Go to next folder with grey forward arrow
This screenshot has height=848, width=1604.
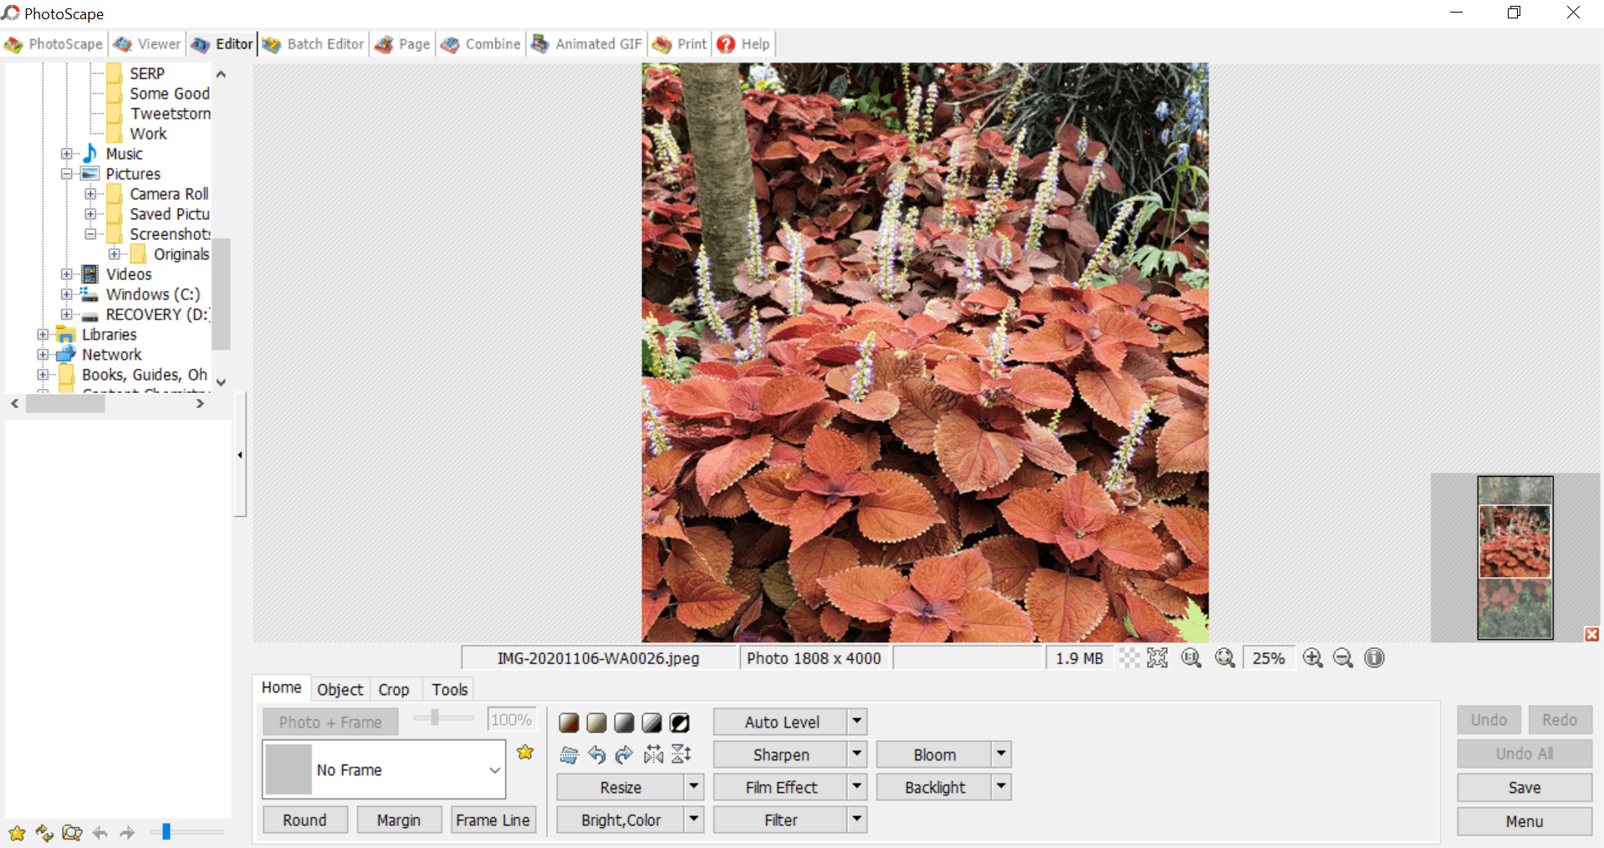127,833
